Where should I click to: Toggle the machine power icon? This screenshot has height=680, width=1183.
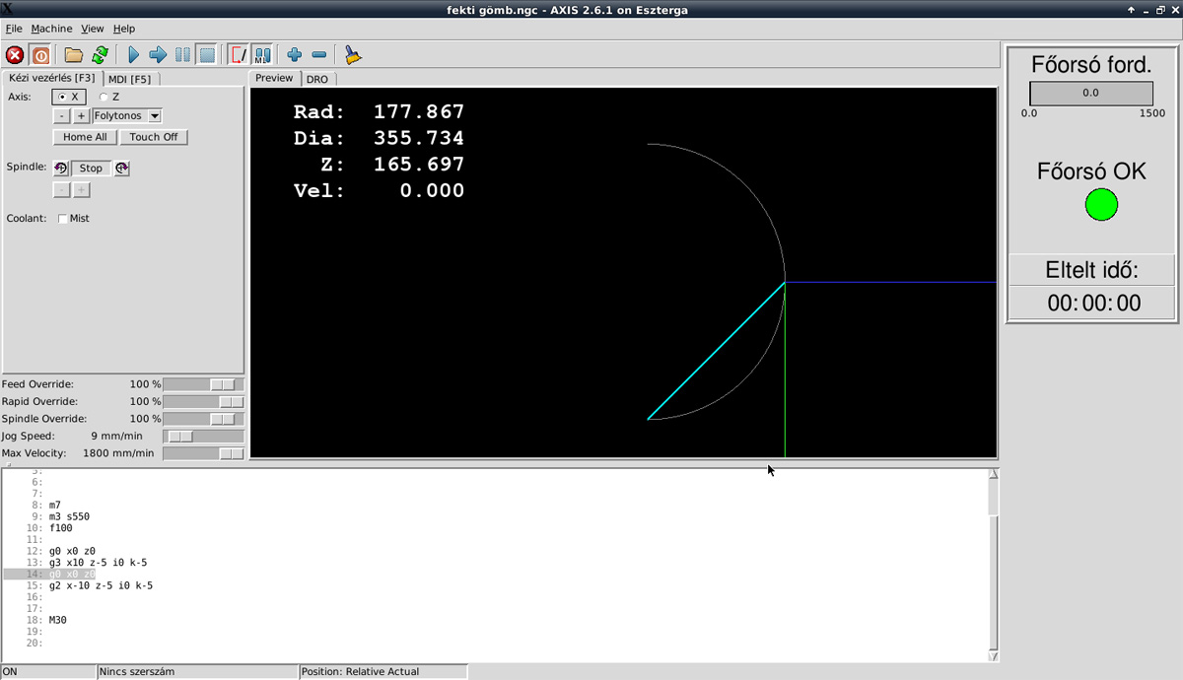40,55
